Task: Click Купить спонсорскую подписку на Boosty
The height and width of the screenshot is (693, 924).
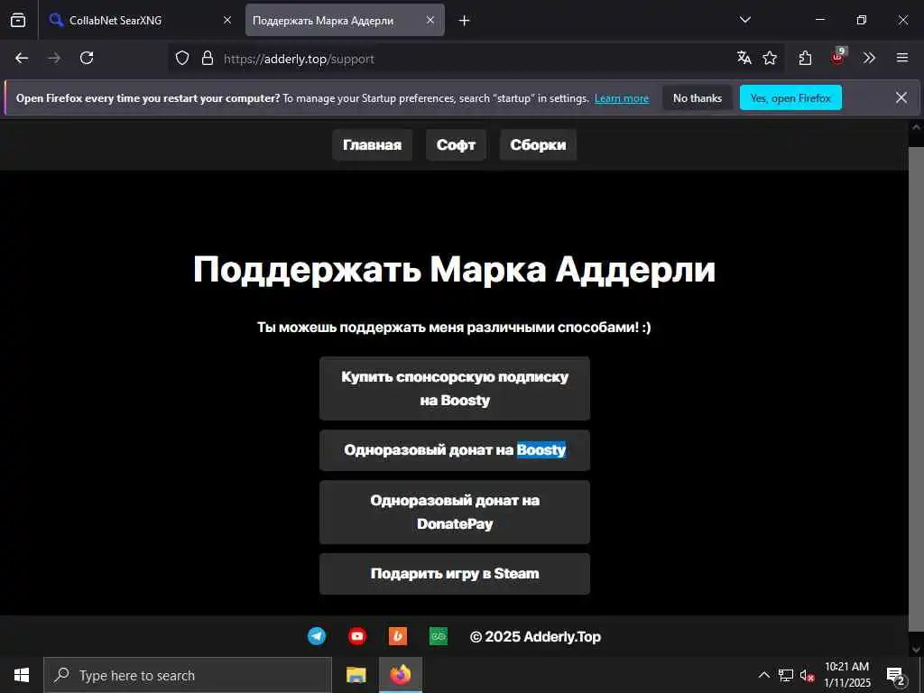Action: point(455,388)
